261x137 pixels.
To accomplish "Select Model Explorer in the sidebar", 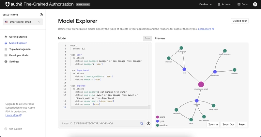I will (18, 43).
